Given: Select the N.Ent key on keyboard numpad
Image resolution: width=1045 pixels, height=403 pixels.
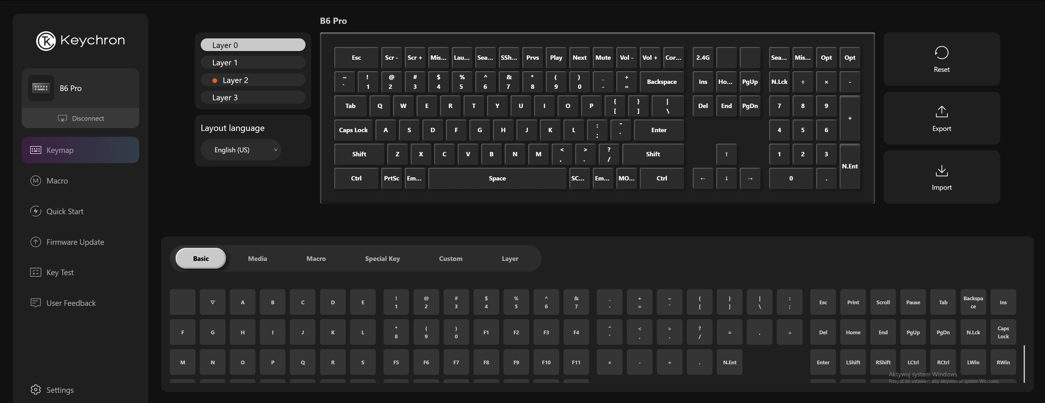Looking at the screenshot, I should [850, 167].
